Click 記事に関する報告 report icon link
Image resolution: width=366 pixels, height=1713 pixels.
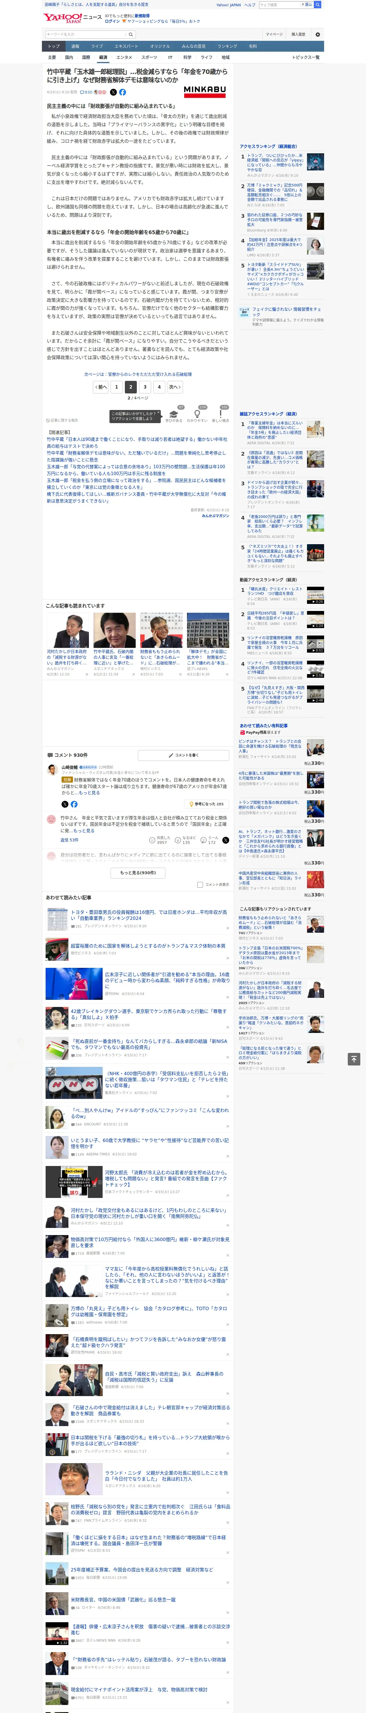pyautogui.click(x=62, y=420)
